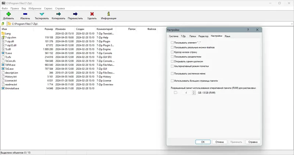Image resolution: width=294 pixels, height=155 pixels.
Task: Click the Информация toolbar icon
Action: click(108, 14)
